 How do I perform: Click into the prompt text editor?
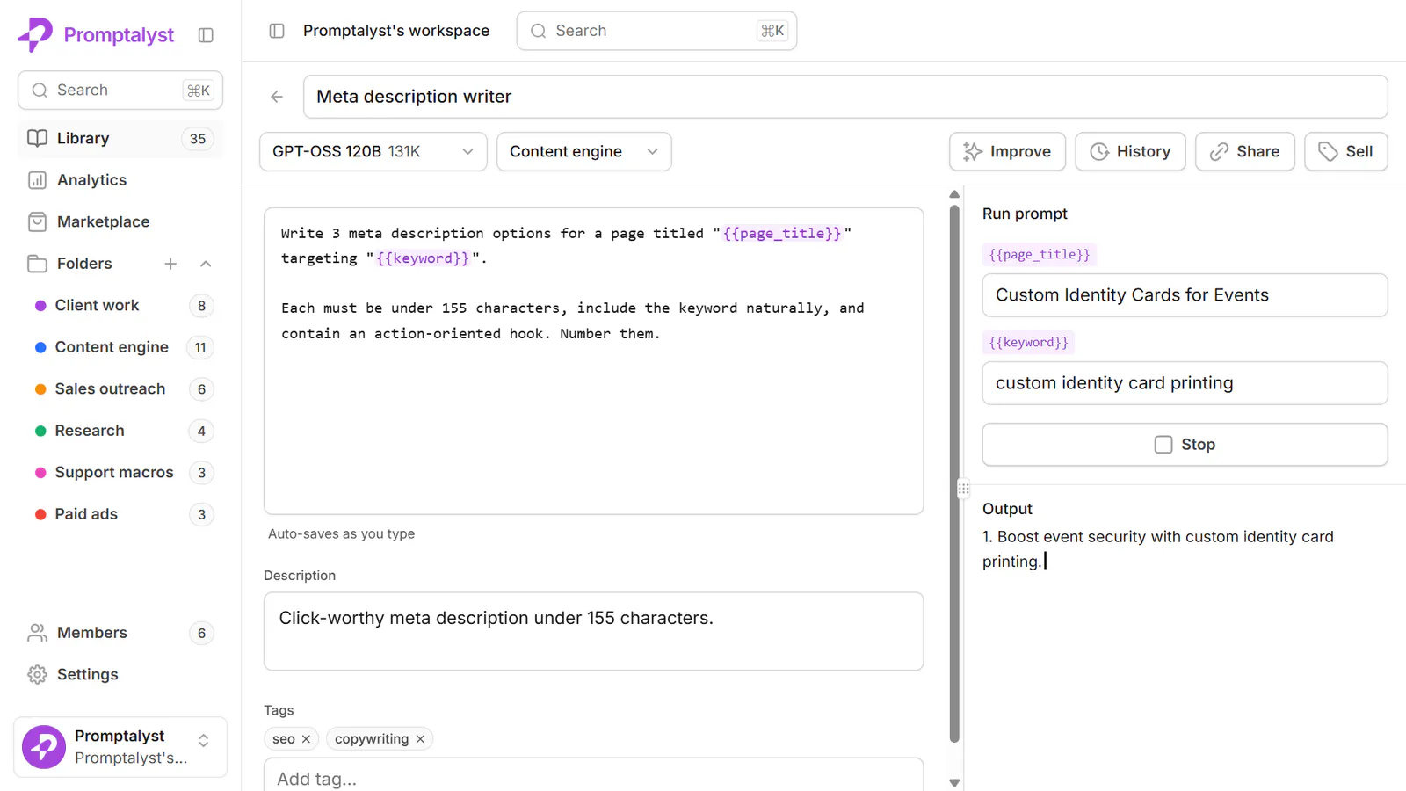594,361
